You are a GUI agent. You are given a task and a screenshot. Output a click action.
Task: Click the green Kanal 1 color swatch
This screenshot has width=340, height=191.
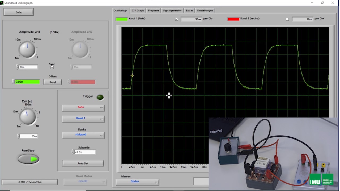click(121, 19)
